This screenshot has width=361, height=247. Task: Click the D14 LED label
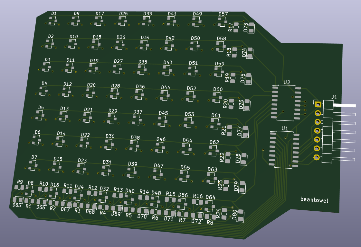click(x=61, y=133)
